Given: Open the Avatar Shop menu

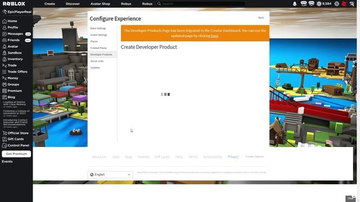Looking at the screenshot, I should pos(100,4).
